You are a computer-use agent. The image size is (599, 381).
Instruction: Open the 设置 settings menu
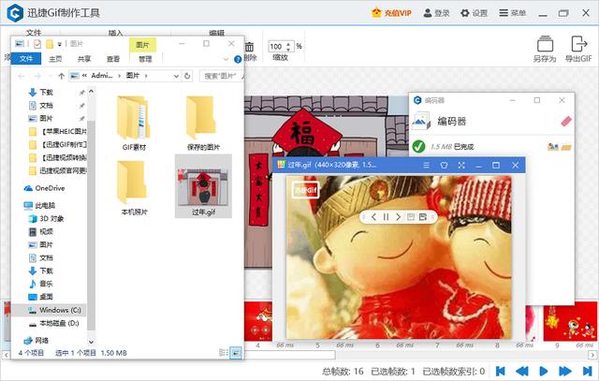tap(474, 13)
